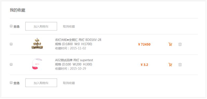Open the pink desk lamp thumbnail
The width and height of the screenshot is (207, 99).
tap(37, 64)
